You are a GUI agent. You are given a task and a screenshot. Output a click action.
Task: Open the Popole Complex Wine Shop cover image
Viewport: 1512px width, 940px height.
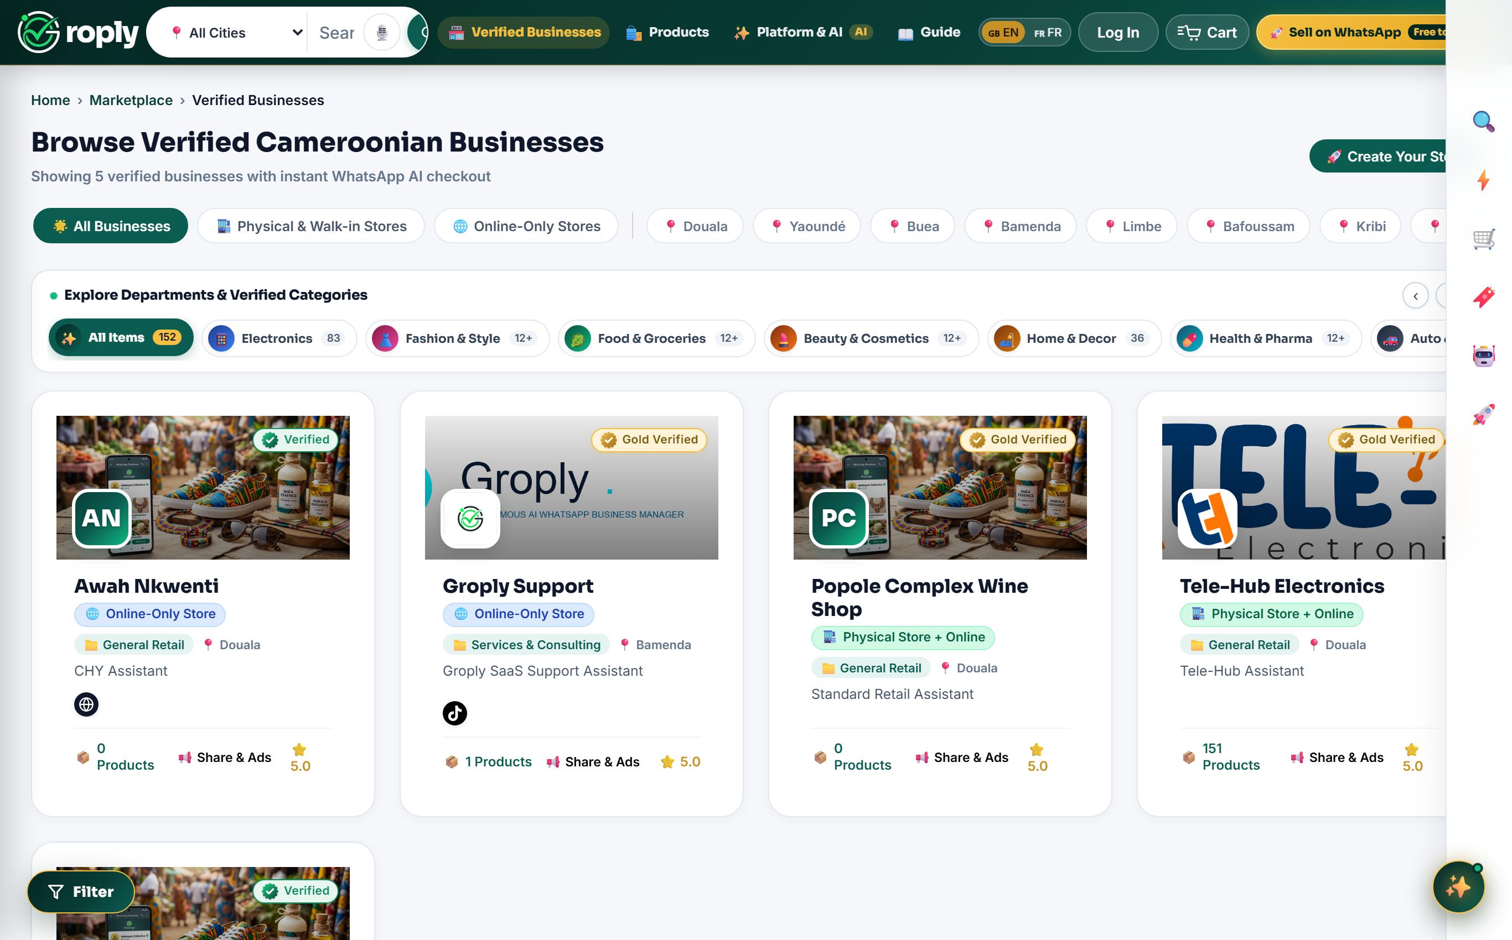[940, 487]
